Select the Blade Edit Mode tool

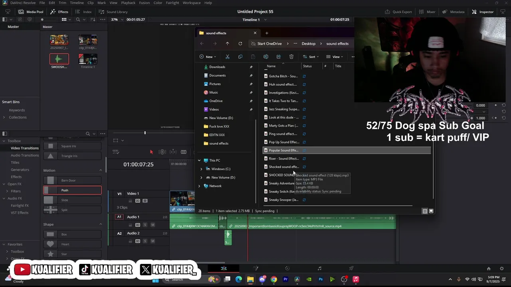coord(184,152)
